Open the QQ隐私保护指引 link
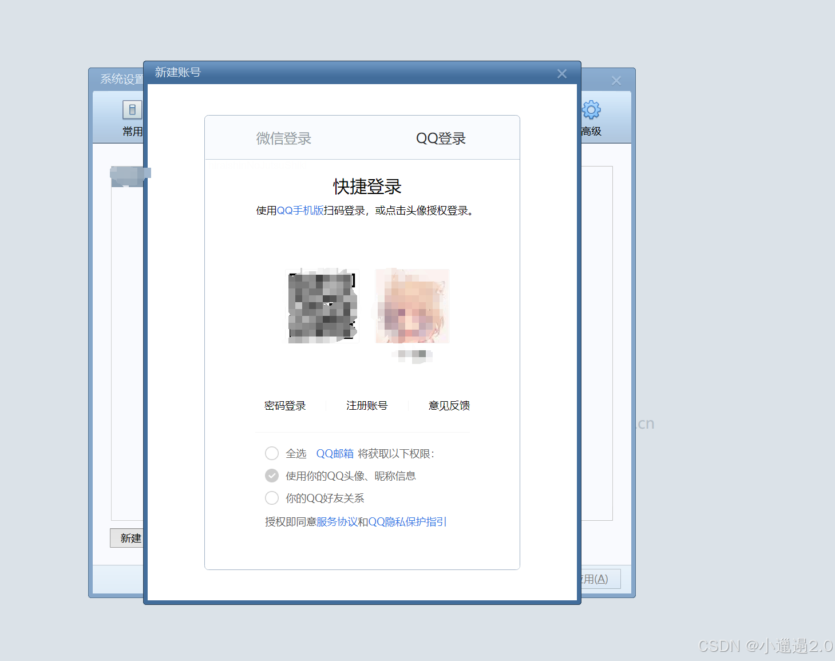 (407, 522)
